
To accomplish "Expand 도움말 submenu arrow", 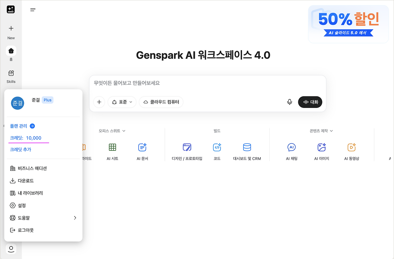I will point(75,218).
